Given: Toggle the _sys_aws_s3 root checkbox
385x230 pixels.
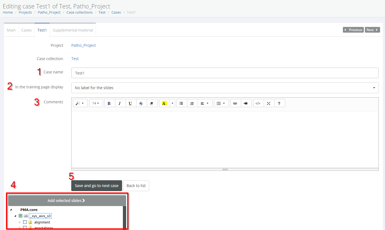Looking at the screenshot, I should click(x=20, y=216).
